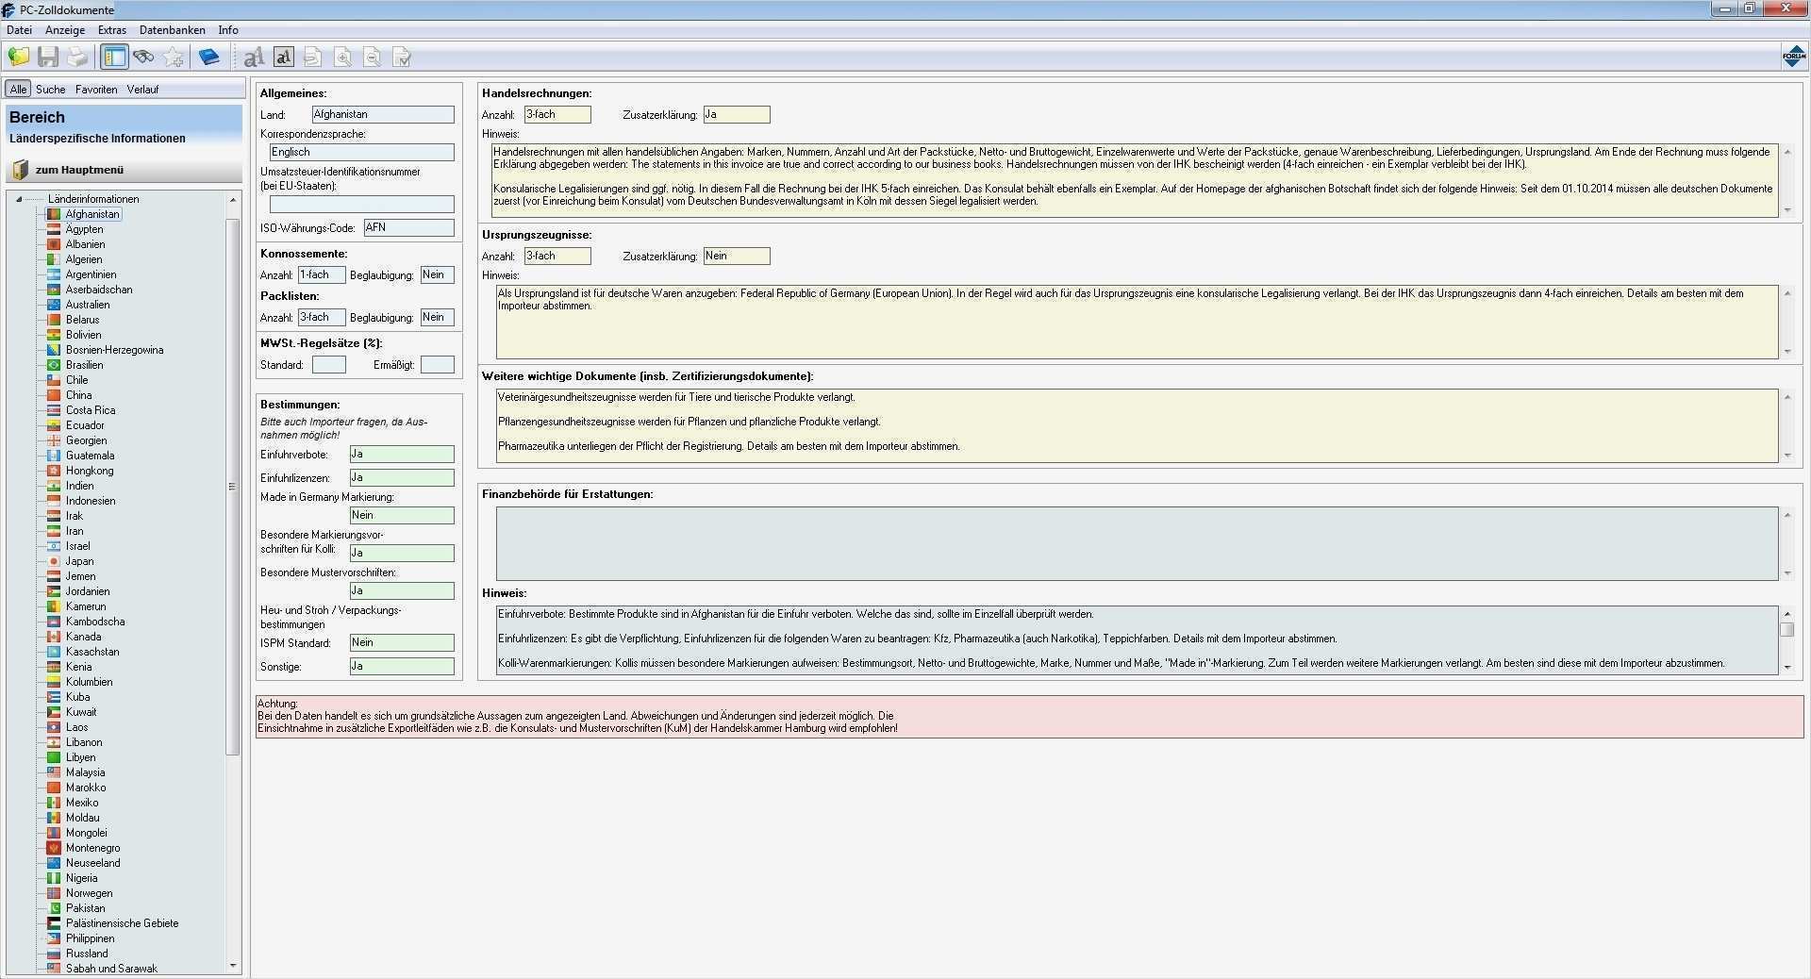Open the Datenbanken menu
Screen dimensions: 1811x979
coord(173,30)
